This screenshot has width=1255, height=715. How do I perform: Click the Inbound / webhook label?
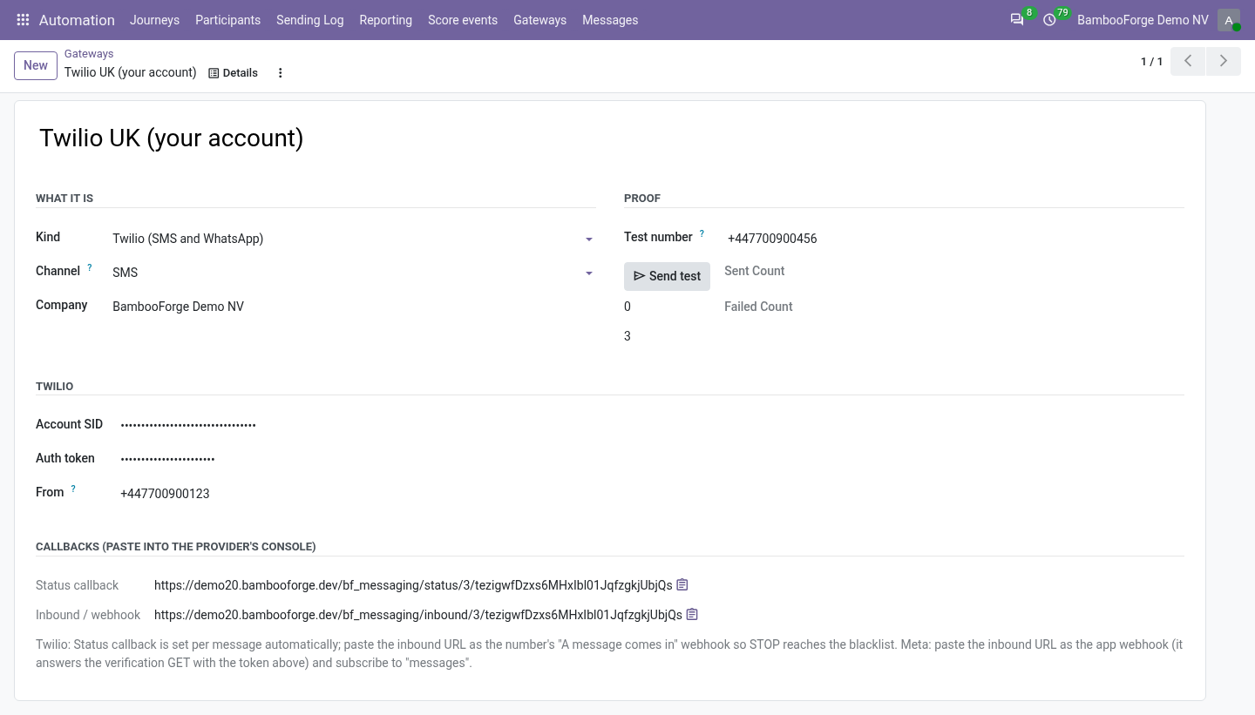tap(88, 615)
